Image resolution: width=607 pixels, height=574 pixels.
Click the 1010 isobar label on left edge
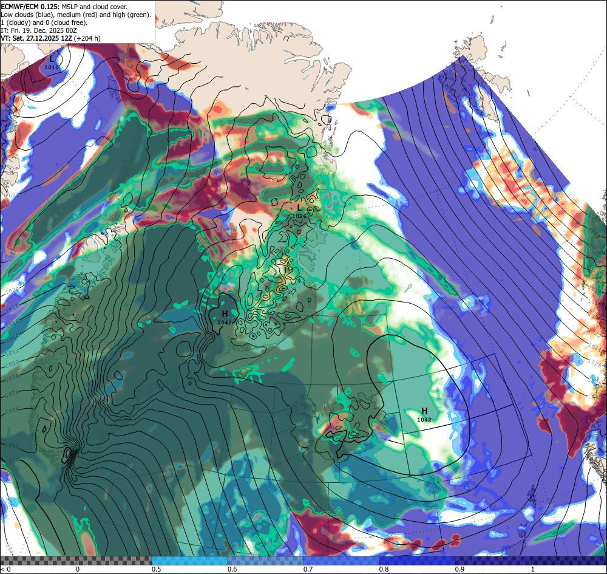click(12, 363)
